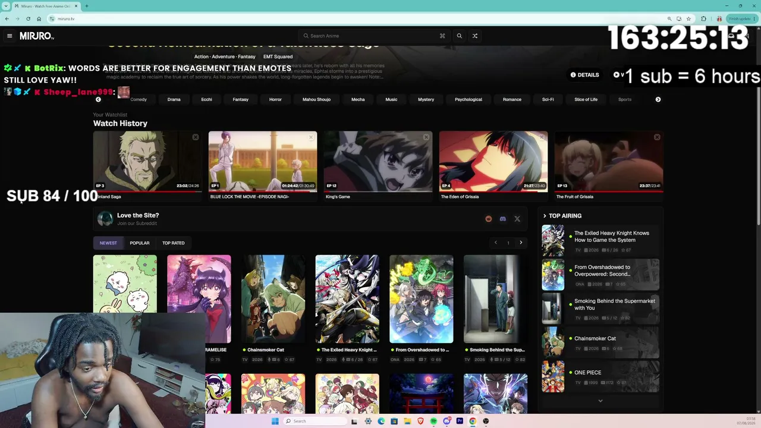
Task: Select the Psychological genre
Action: (468, 99)
